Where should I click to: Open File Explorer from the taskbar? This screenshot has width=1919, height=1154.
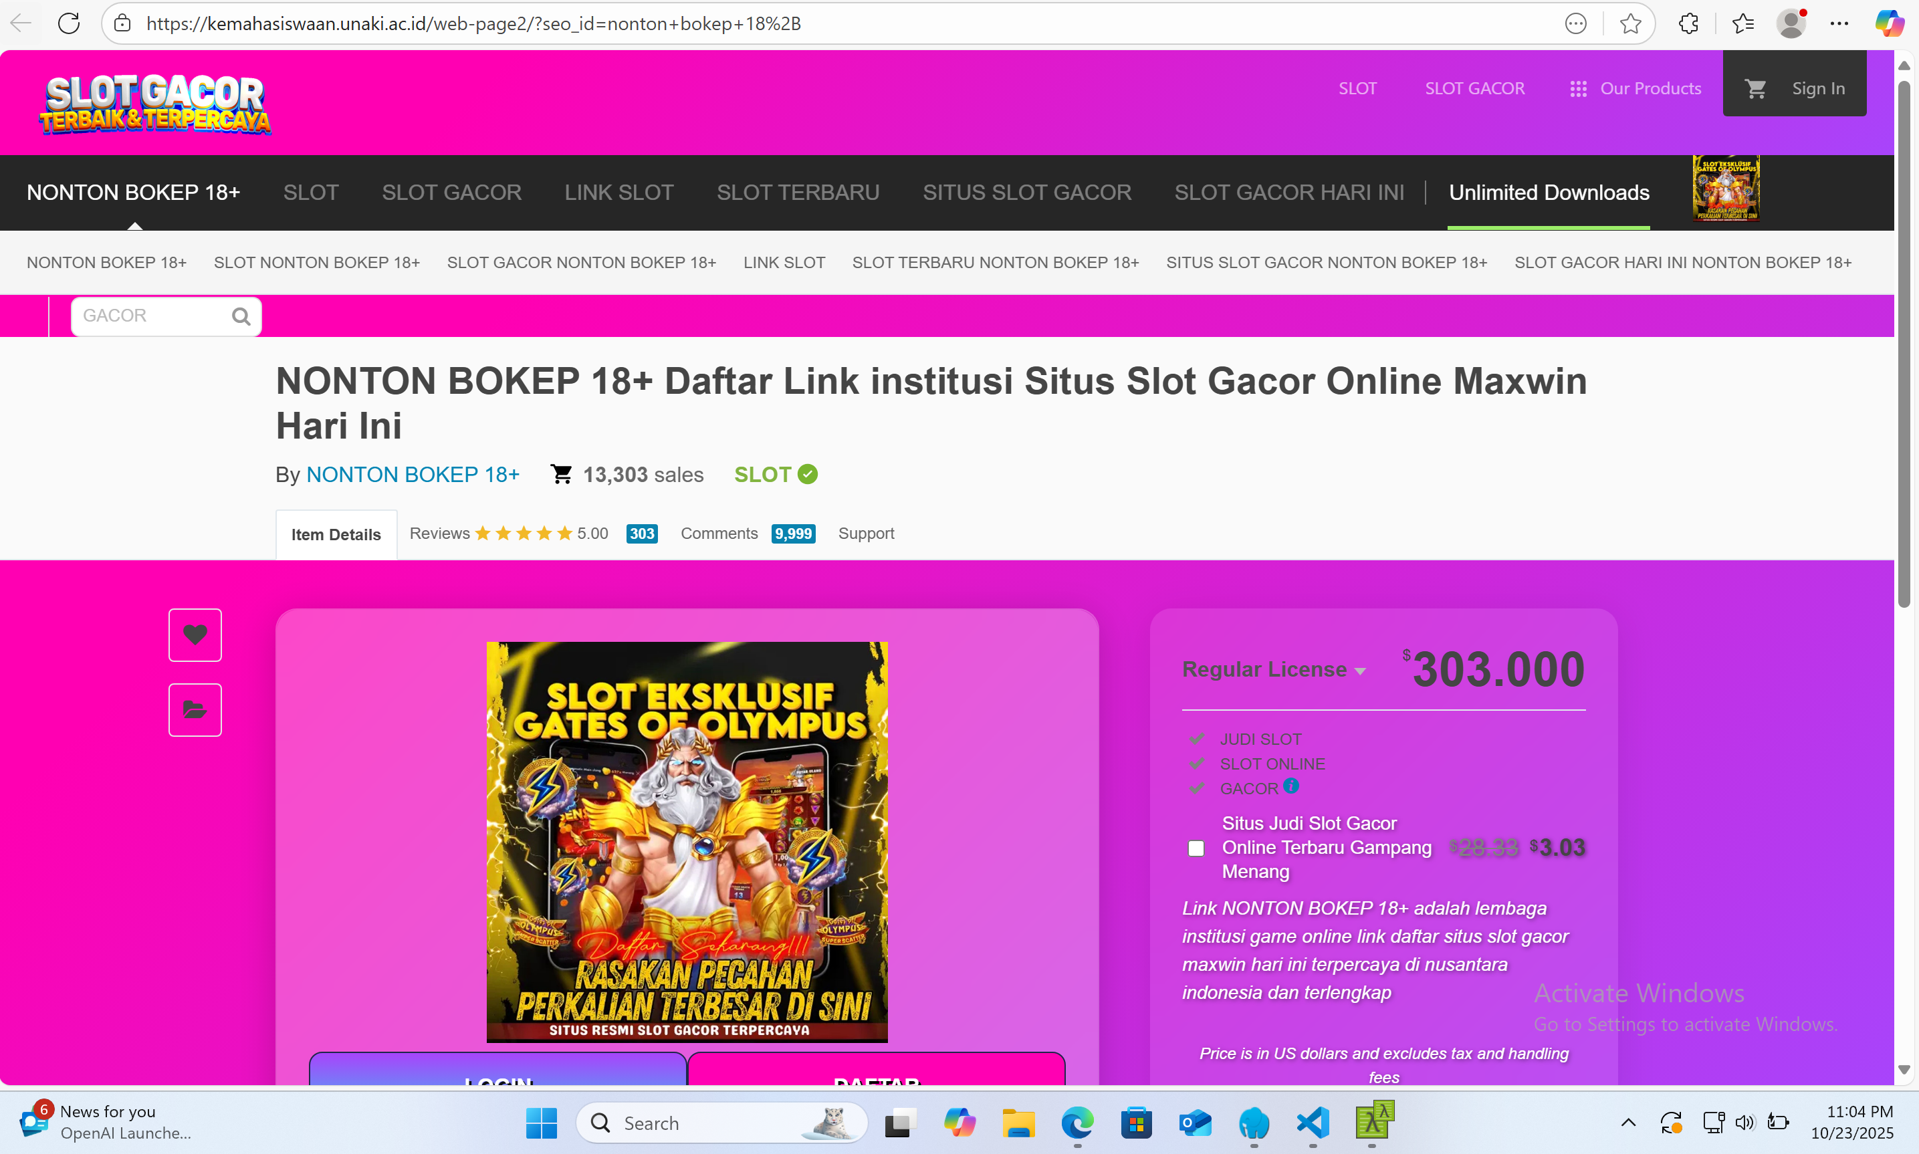coord(1018,1123)
